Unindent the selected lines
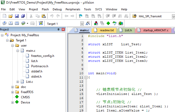 pos(114,16)
